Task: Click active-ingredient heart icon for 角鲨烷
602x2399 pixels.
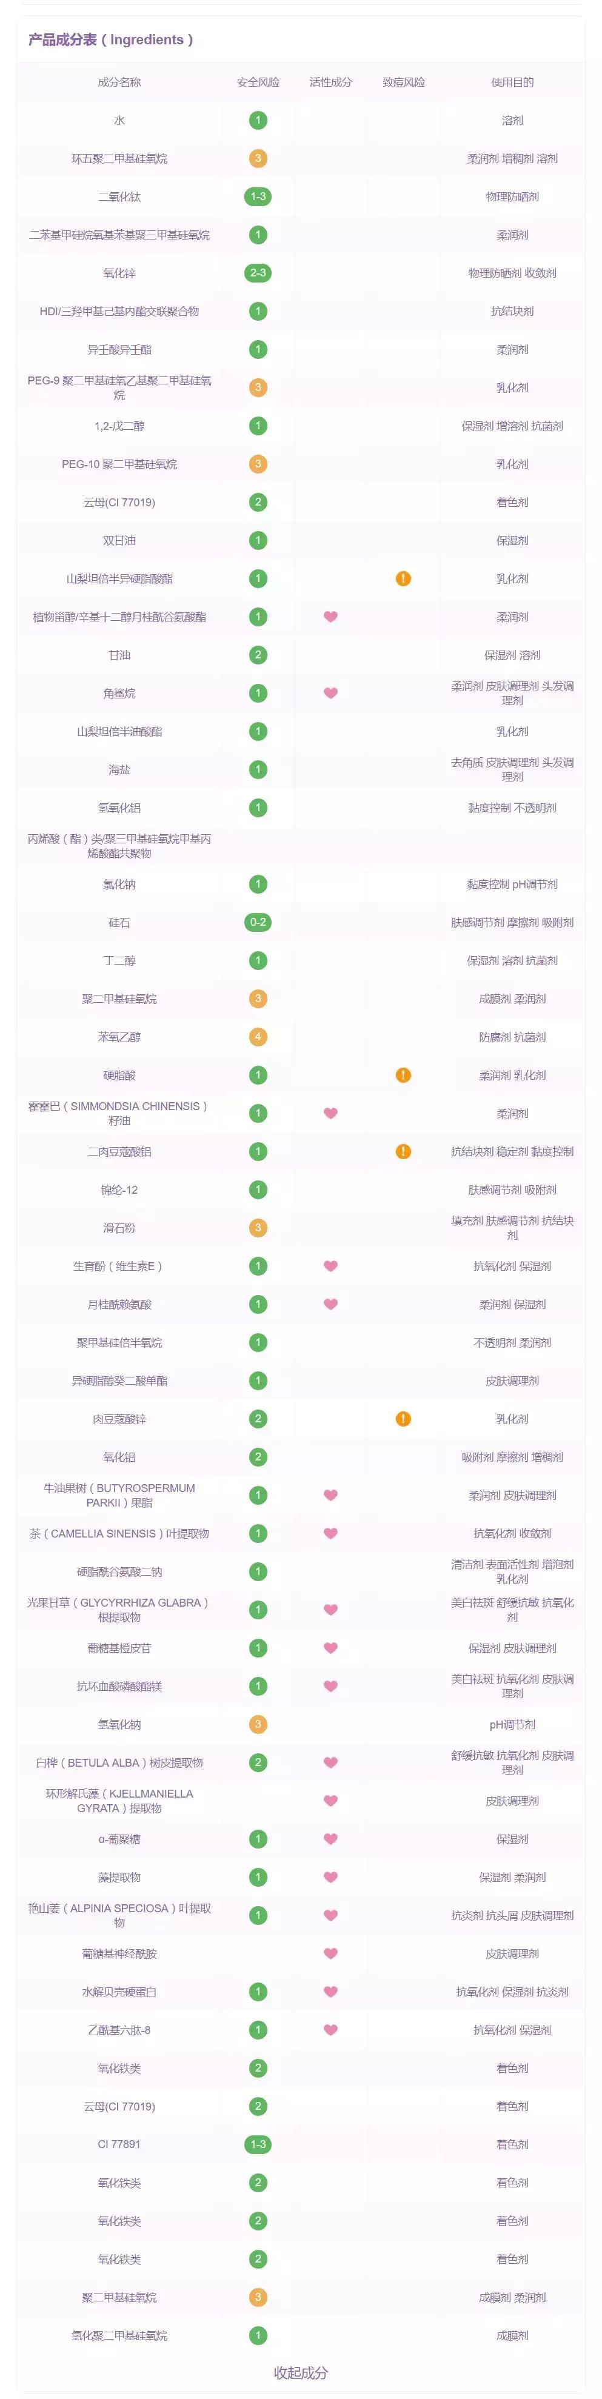Action: [x=330, y=693]
